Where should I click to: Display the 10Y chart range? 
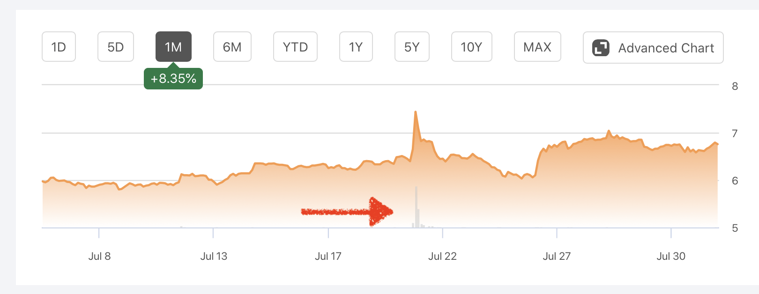click(x=471, y=47)
